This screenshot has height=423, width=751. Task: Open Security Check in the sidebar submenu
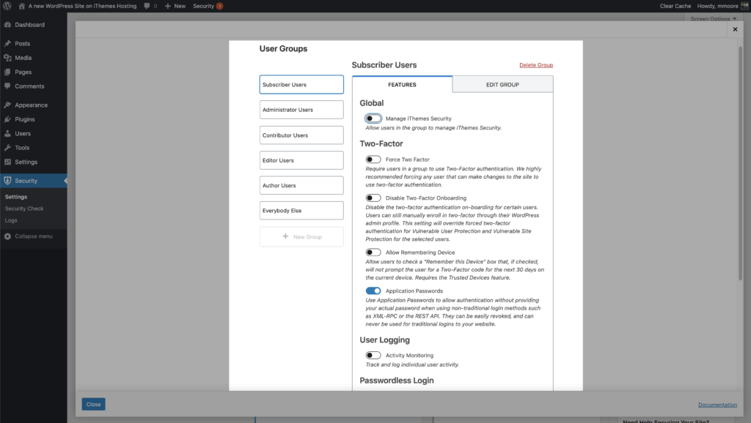pyautogui.click(x=24, y=209)
